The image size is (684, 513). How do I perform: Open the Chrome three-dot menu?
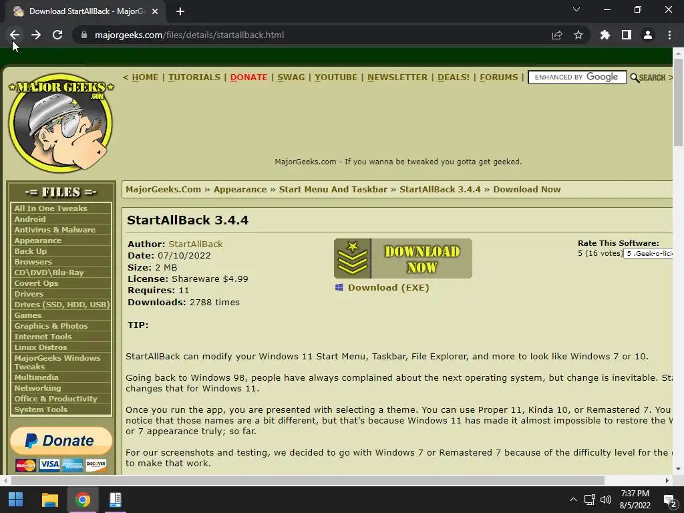click(x=669, y=35)
